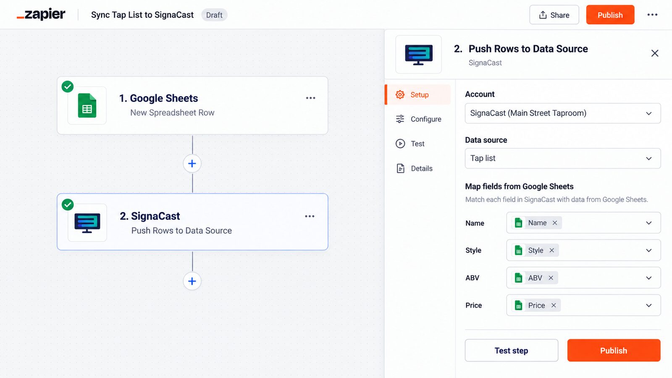Viewport: 672px width, 378px height.
Task: Click the Zap title Sync Tap List to SignaCast
Action: (142, 15)
